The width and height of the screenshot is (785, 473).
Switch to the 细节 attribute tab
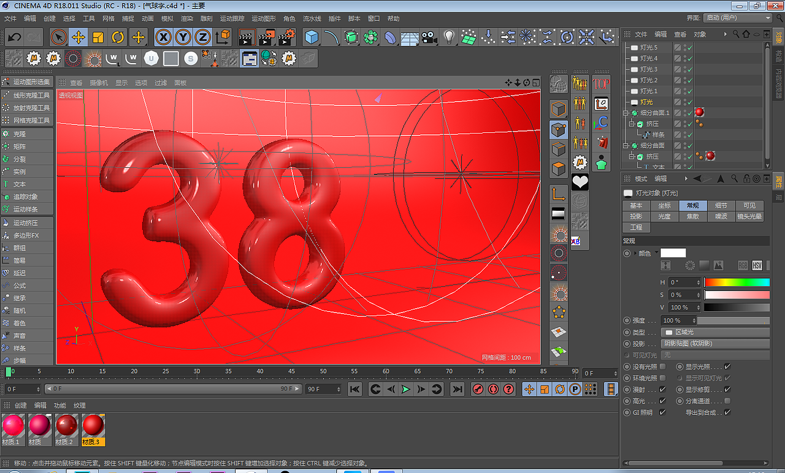pos(721,206)
